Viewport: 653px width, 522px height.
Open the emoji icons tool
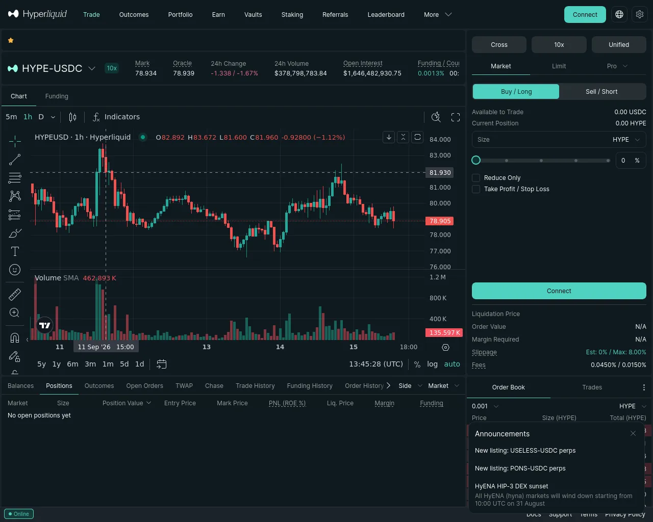pos(15,270)
